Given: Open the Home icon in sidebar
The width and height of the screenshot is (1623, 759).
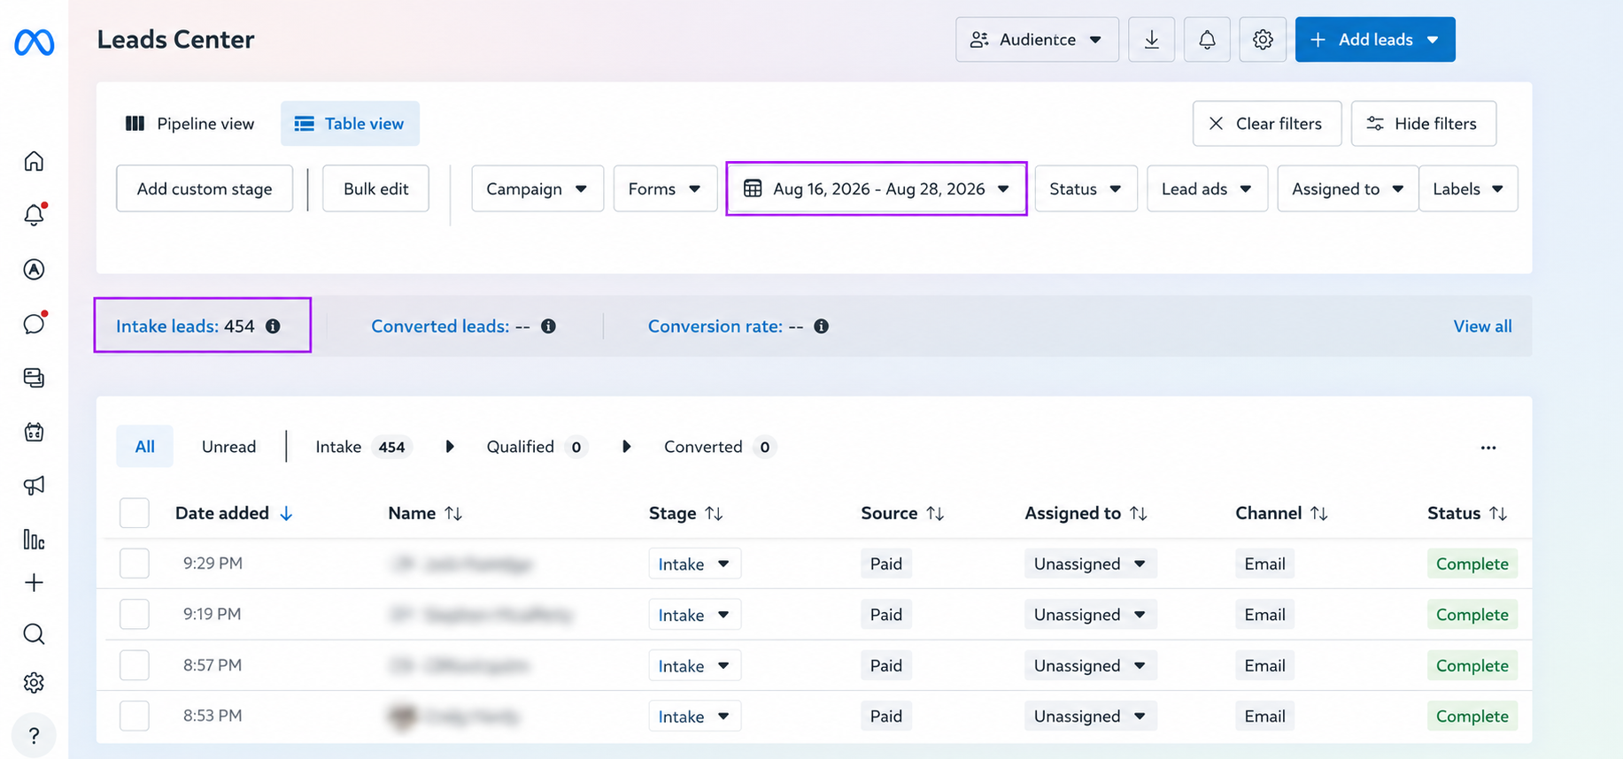Looking at the screenshot, I should (34, 161).
